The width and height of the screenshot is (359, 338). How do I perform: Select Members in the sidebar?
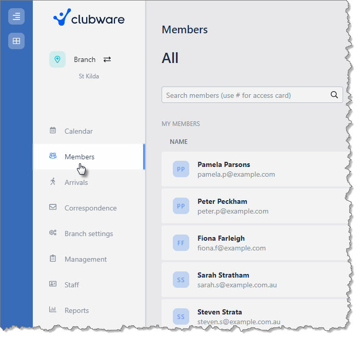coord(89,157)
